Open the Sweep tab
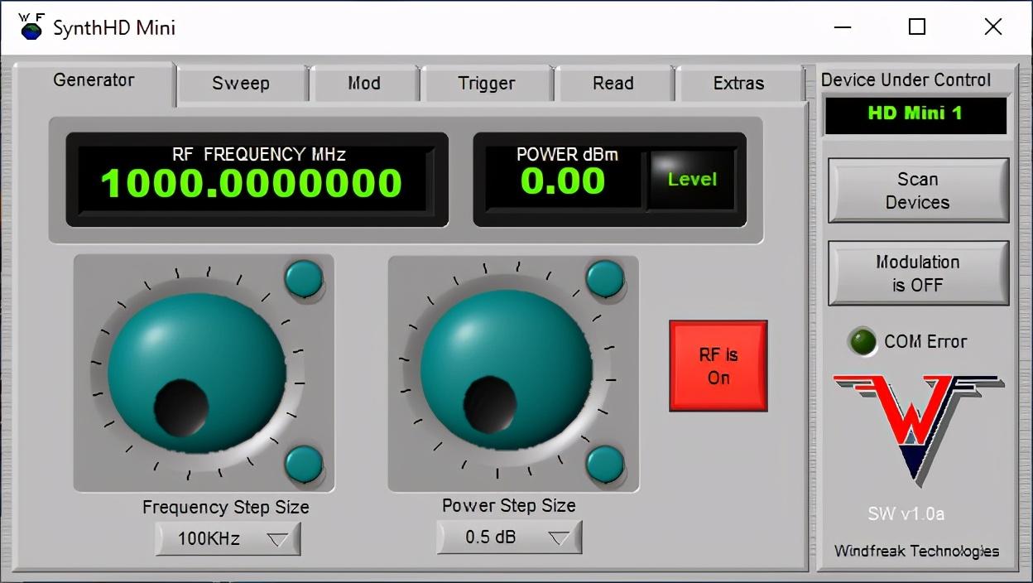 pos(241,84)
